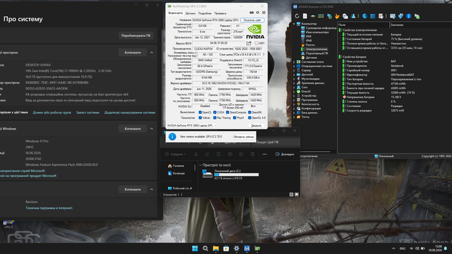This screenshot has width=452, height=254.
Task: Open the Подробнее tab in GPU-Z
Action: [205, 13]
